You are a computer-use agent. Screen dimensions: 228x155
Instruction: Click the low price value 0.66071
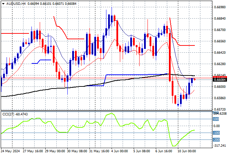pyautogui.click(x=58, y=4)
